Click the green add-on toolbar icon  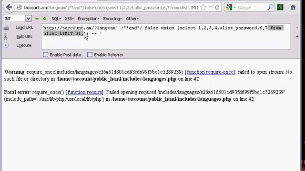pyautogui.click(x=280, y=8)
